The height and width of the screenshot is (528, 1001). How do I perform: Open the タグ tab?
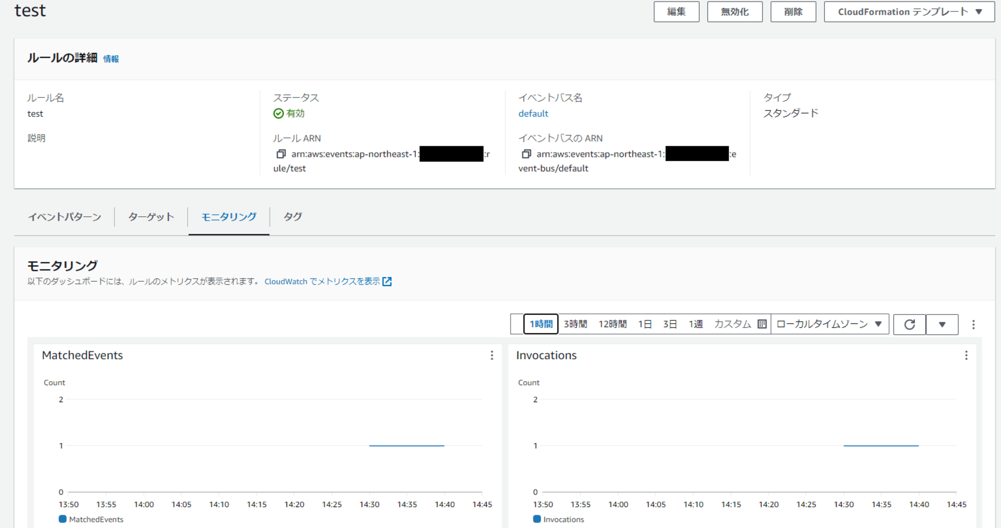[x=293, y=217]
